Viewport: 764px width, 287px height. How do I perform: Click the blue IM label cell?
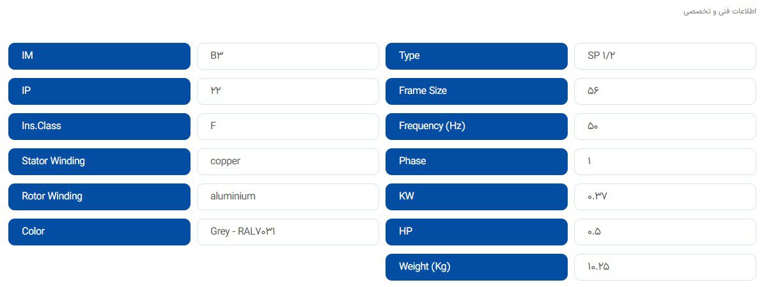pos(99,56)
